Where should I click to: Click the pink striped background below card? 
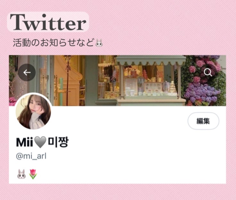118,192
